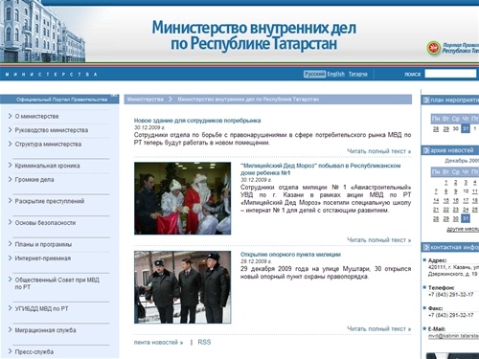Open the Дед Мороз news photo
Screen dimensions: 479x359
(x=182, y=198)
